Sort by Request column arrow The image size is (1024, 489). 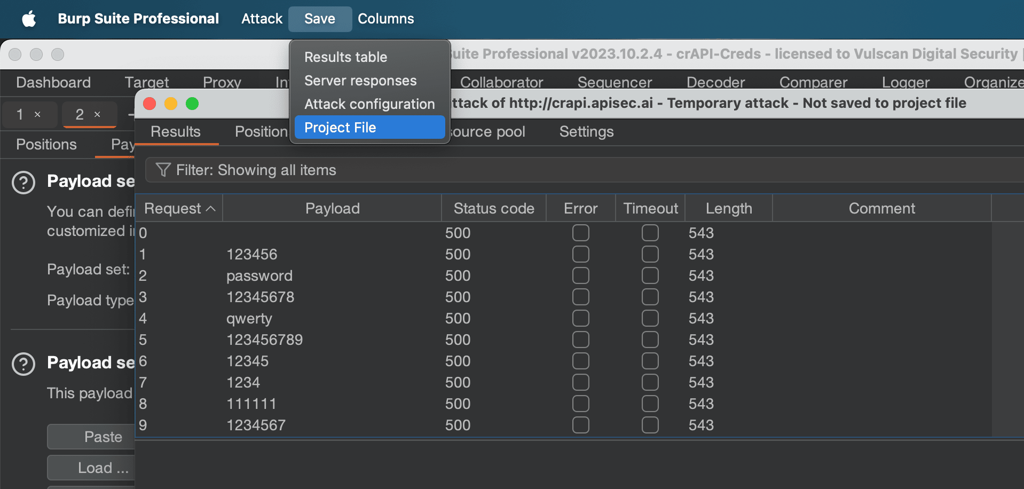(211, 208)
